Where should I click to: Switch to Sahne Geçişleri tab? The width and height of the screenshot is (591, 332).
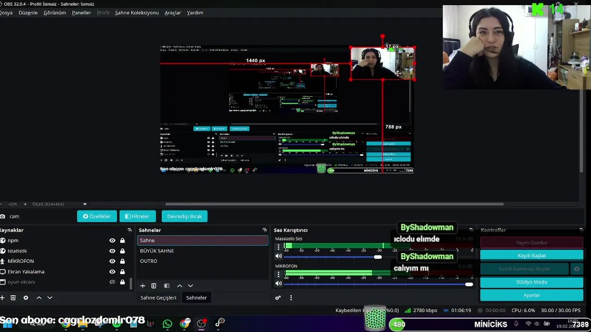click(x=158, y=298)
